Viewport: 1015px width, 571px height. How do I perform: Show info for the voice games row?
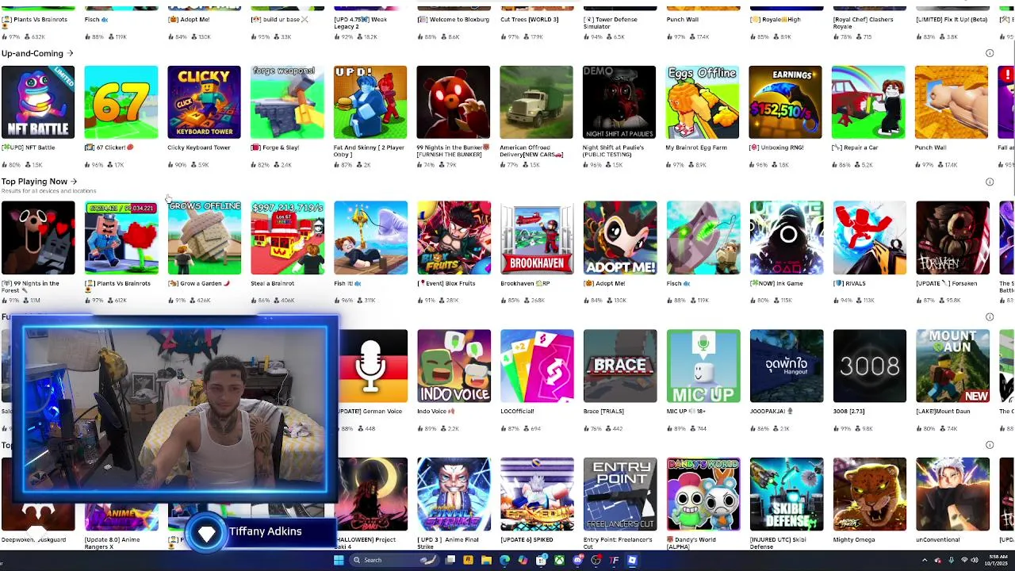pos(990,317)
